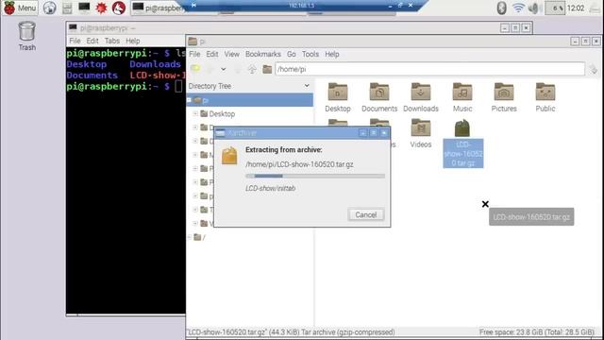Select the Trash icon on the desktop
The width and height of the screenshot is (604, 340).
[27, 36]
